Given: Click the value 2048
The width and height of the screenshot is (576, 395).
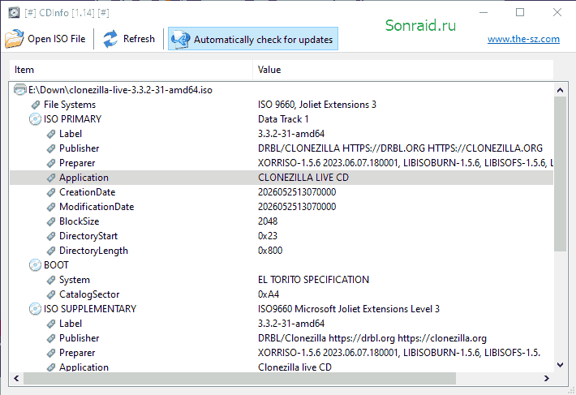Looking at the screenshot, I should [268, 221].
